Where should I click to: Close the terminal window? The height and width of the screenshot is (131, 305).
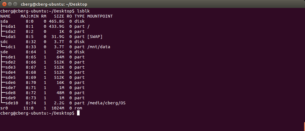4,4
